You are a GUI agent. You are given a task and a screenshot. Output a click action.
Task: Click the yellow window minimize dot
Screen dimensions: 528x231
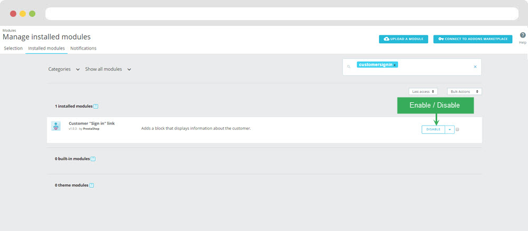click(23, 14)
